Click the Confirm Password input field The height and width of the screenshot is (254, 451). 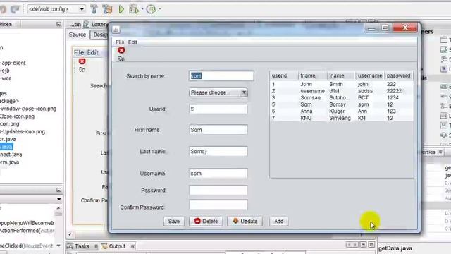coord(218,205)
